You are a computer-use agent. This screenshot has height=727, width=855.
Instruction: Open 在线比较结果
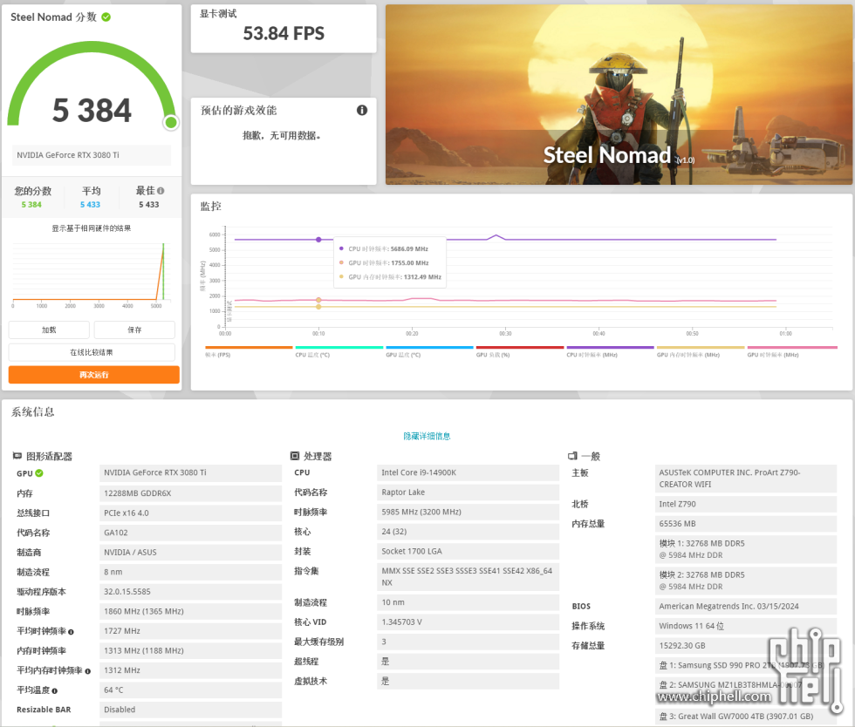pos(92,352)
